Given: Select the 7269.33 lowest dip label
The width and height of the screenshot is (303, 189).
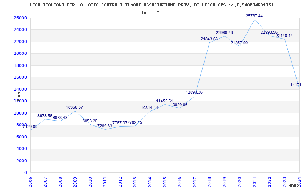Looking at the screenshot, I should (x=105, y=126).
